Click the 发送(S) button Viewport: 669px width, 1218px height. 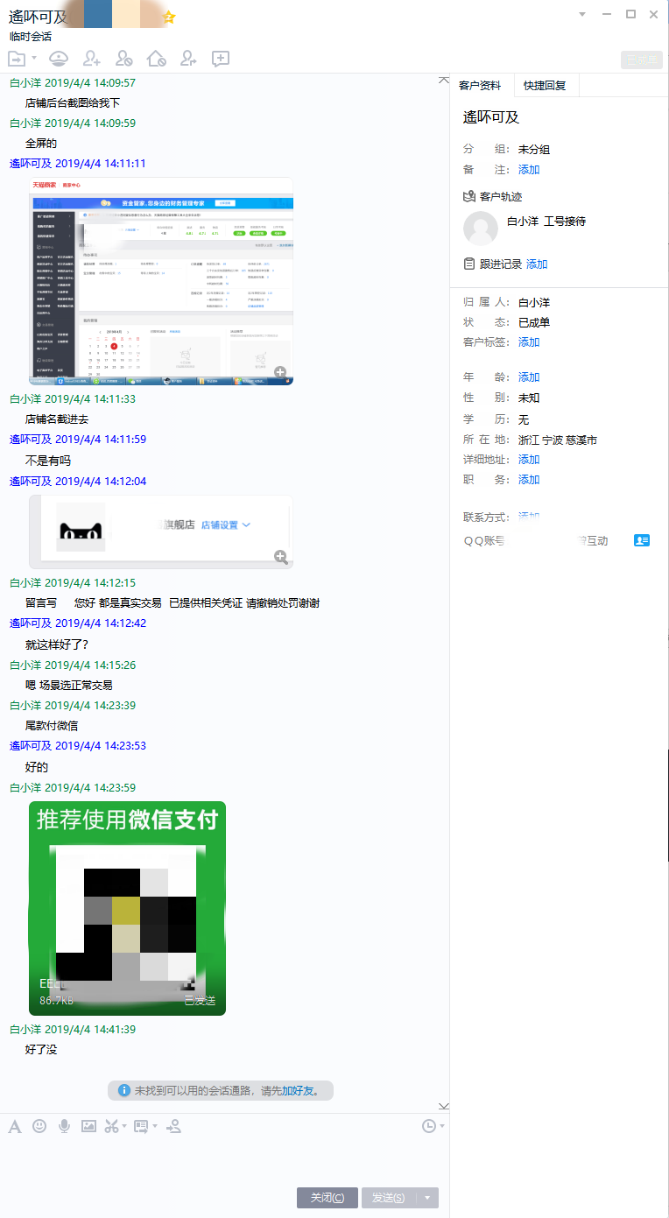coord(389,1198)
